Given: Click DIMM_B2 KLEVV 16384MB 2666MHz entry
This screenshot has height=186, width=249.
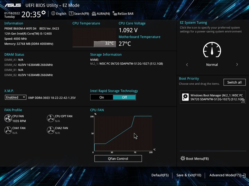Looking at the screenshot, I should 29,75.
